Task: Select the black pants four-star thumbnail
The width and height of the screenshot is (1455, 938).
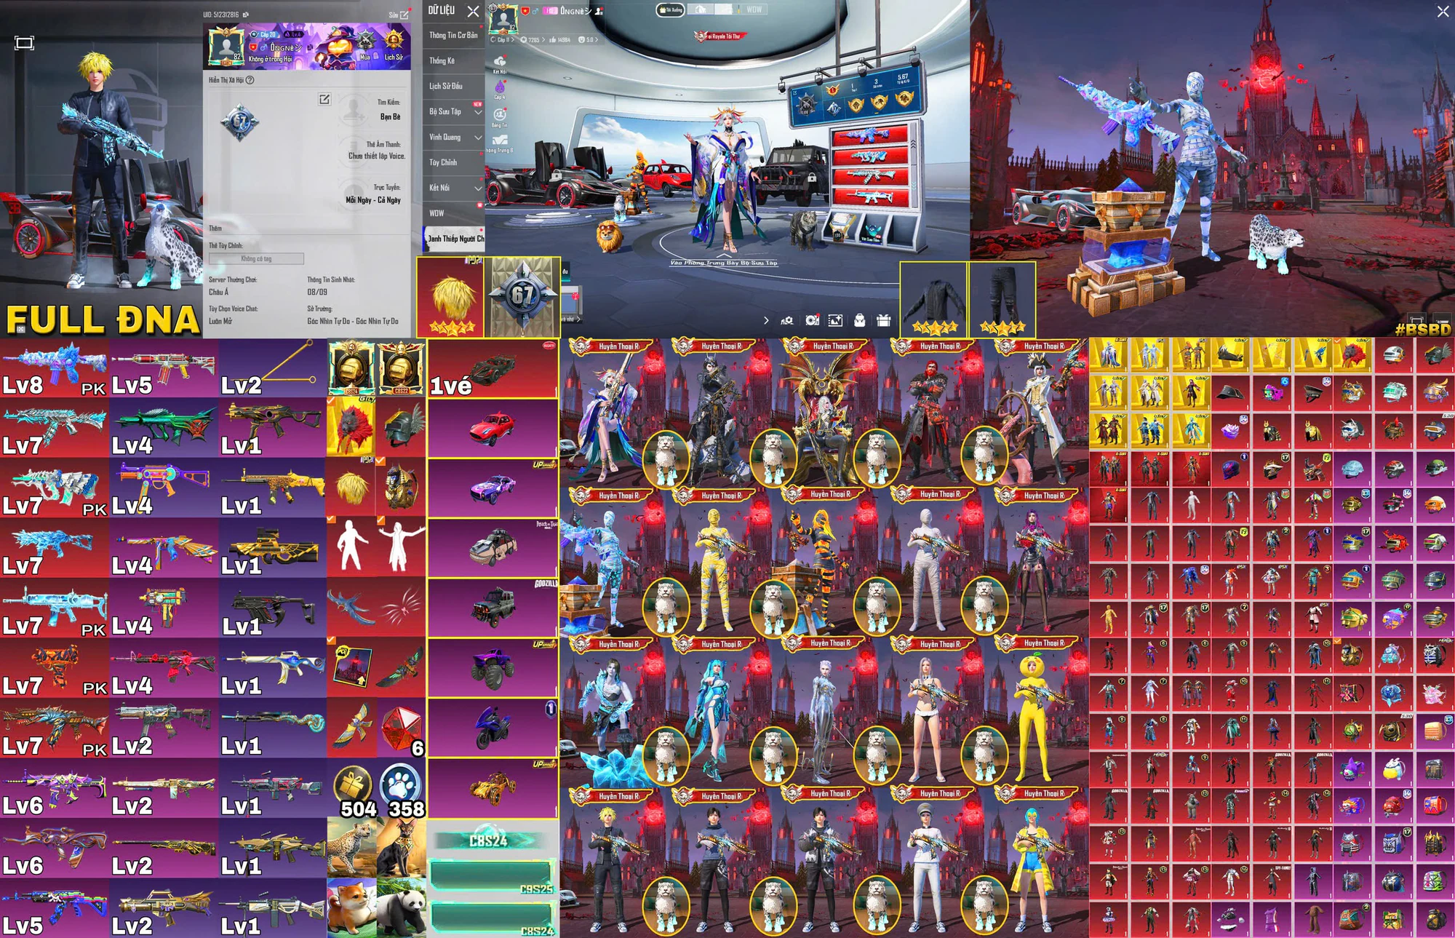Action: pyautogui.click(x=1002, y=300)
